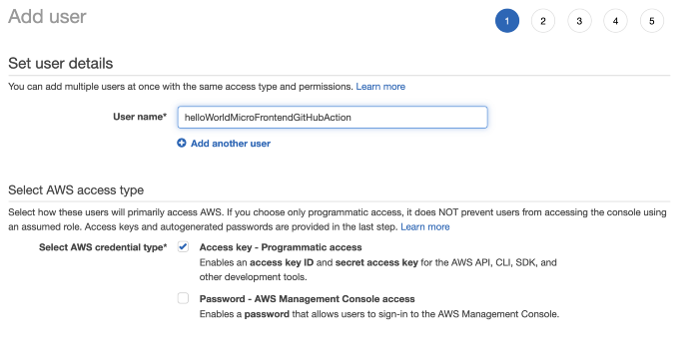
Task: Click the Select AWS access type heading
Action: [x=76, y=190]
